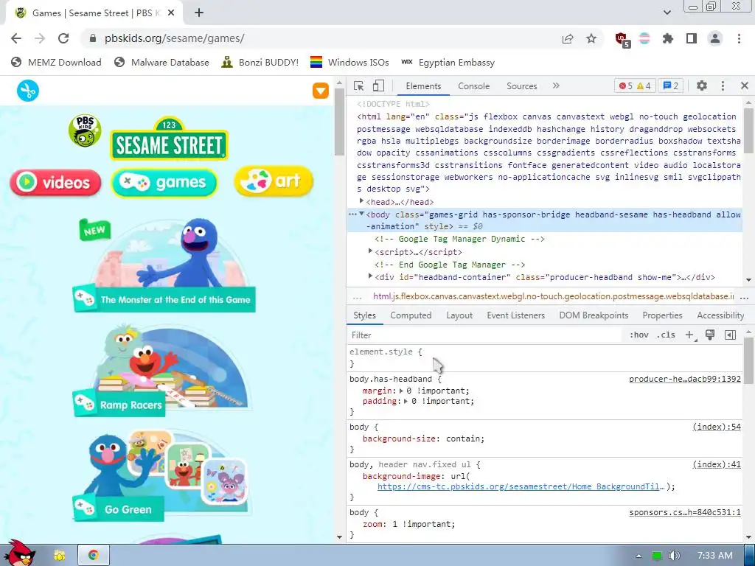Collapse the body element node
755x566 pixels.
click(361, 214)
